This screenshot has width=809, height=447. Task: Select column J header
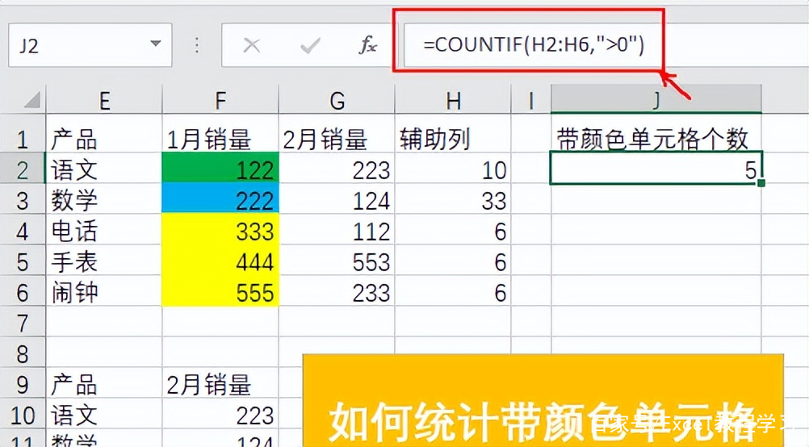click(656, 99)
